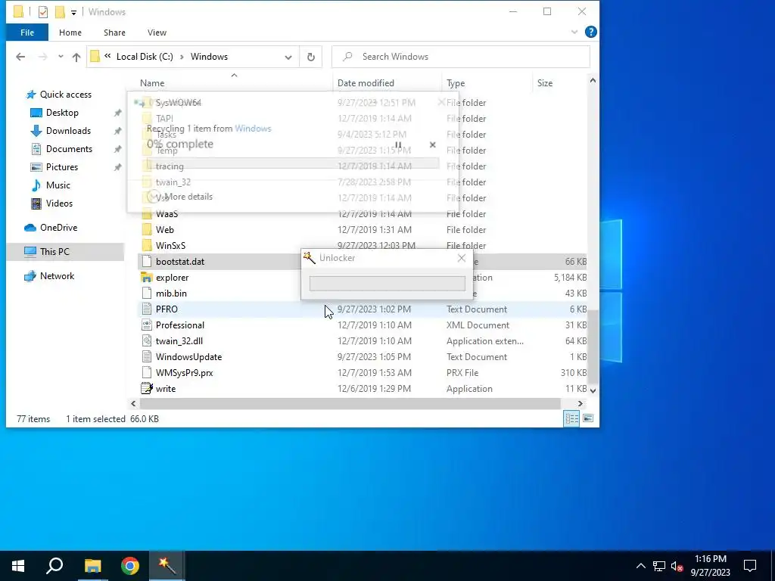The height and width of the screenshot is (581, 775).
Task: Click the recycling progress bar
Action: [293, 163]
